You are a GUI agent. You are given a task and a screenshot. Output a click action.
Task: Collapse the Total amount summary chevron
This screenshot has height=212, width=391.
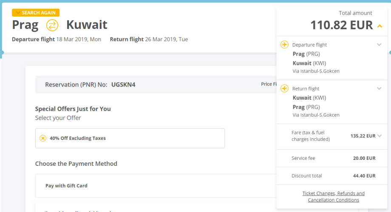coord(380,26)
